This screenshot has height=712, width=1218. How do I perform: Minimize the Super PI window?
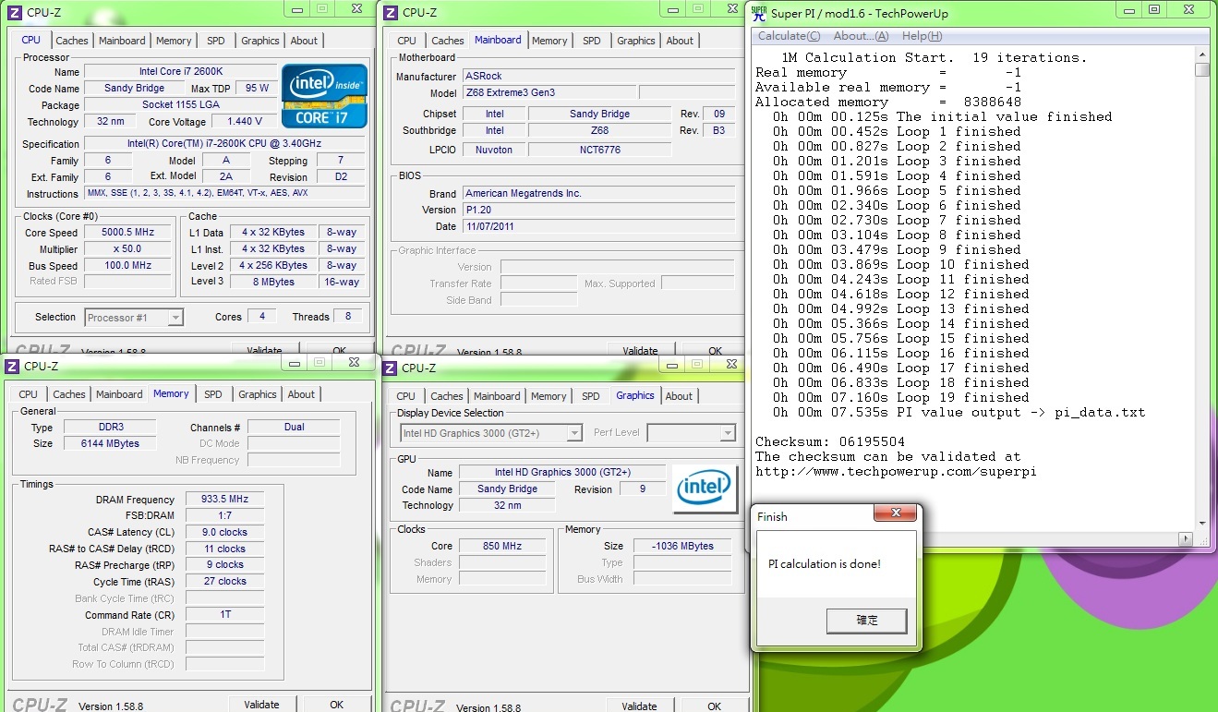(1129, 9)
